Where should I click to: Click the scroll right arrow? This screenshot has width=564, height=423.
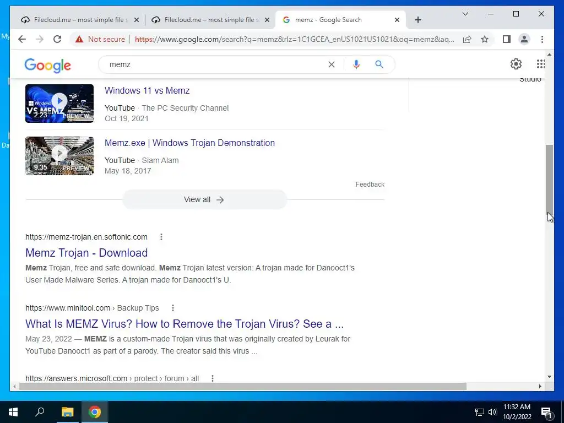(x=540, y=386)
